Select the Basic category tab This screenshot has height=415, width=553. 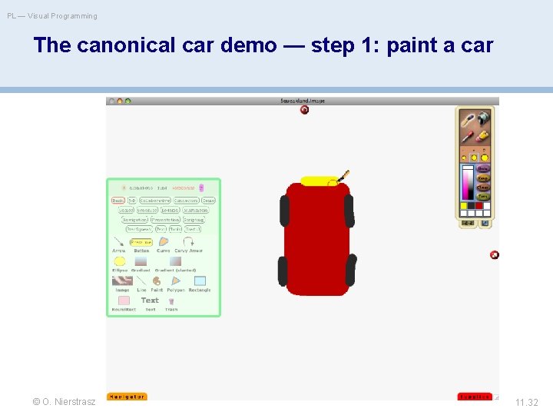[118, 201]
